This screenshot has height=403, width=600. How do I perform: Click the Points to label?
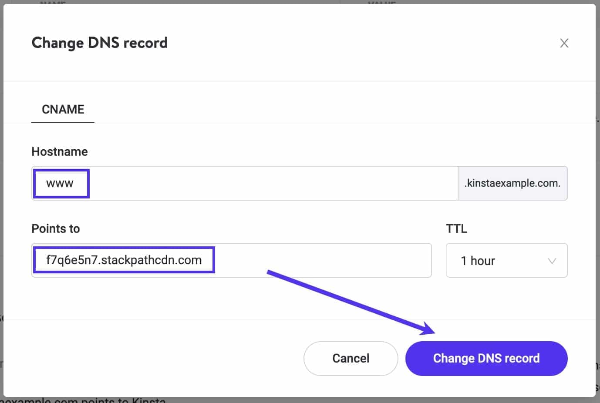(x=55, y=228)
